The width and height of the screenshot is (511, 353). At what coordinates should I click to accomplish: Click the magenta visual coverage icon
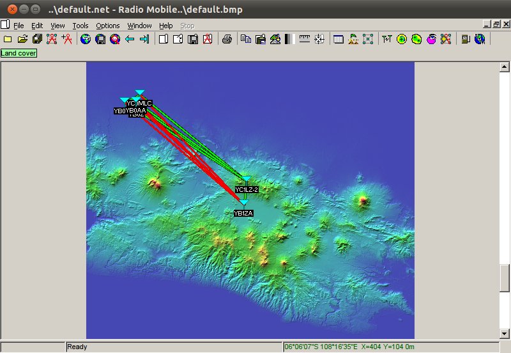coord(431,39)
